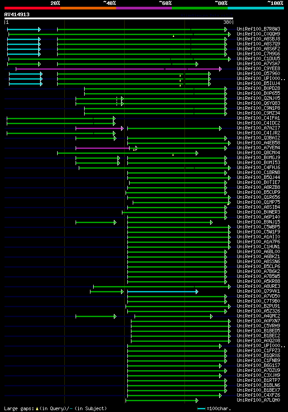Select UniRef100_B6G1S7 hit label

click(258, 366)
